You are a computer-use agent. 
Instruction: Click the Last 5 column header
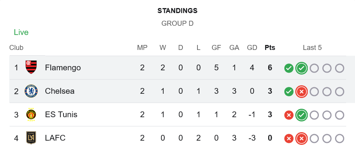click(x=312, y=48)
